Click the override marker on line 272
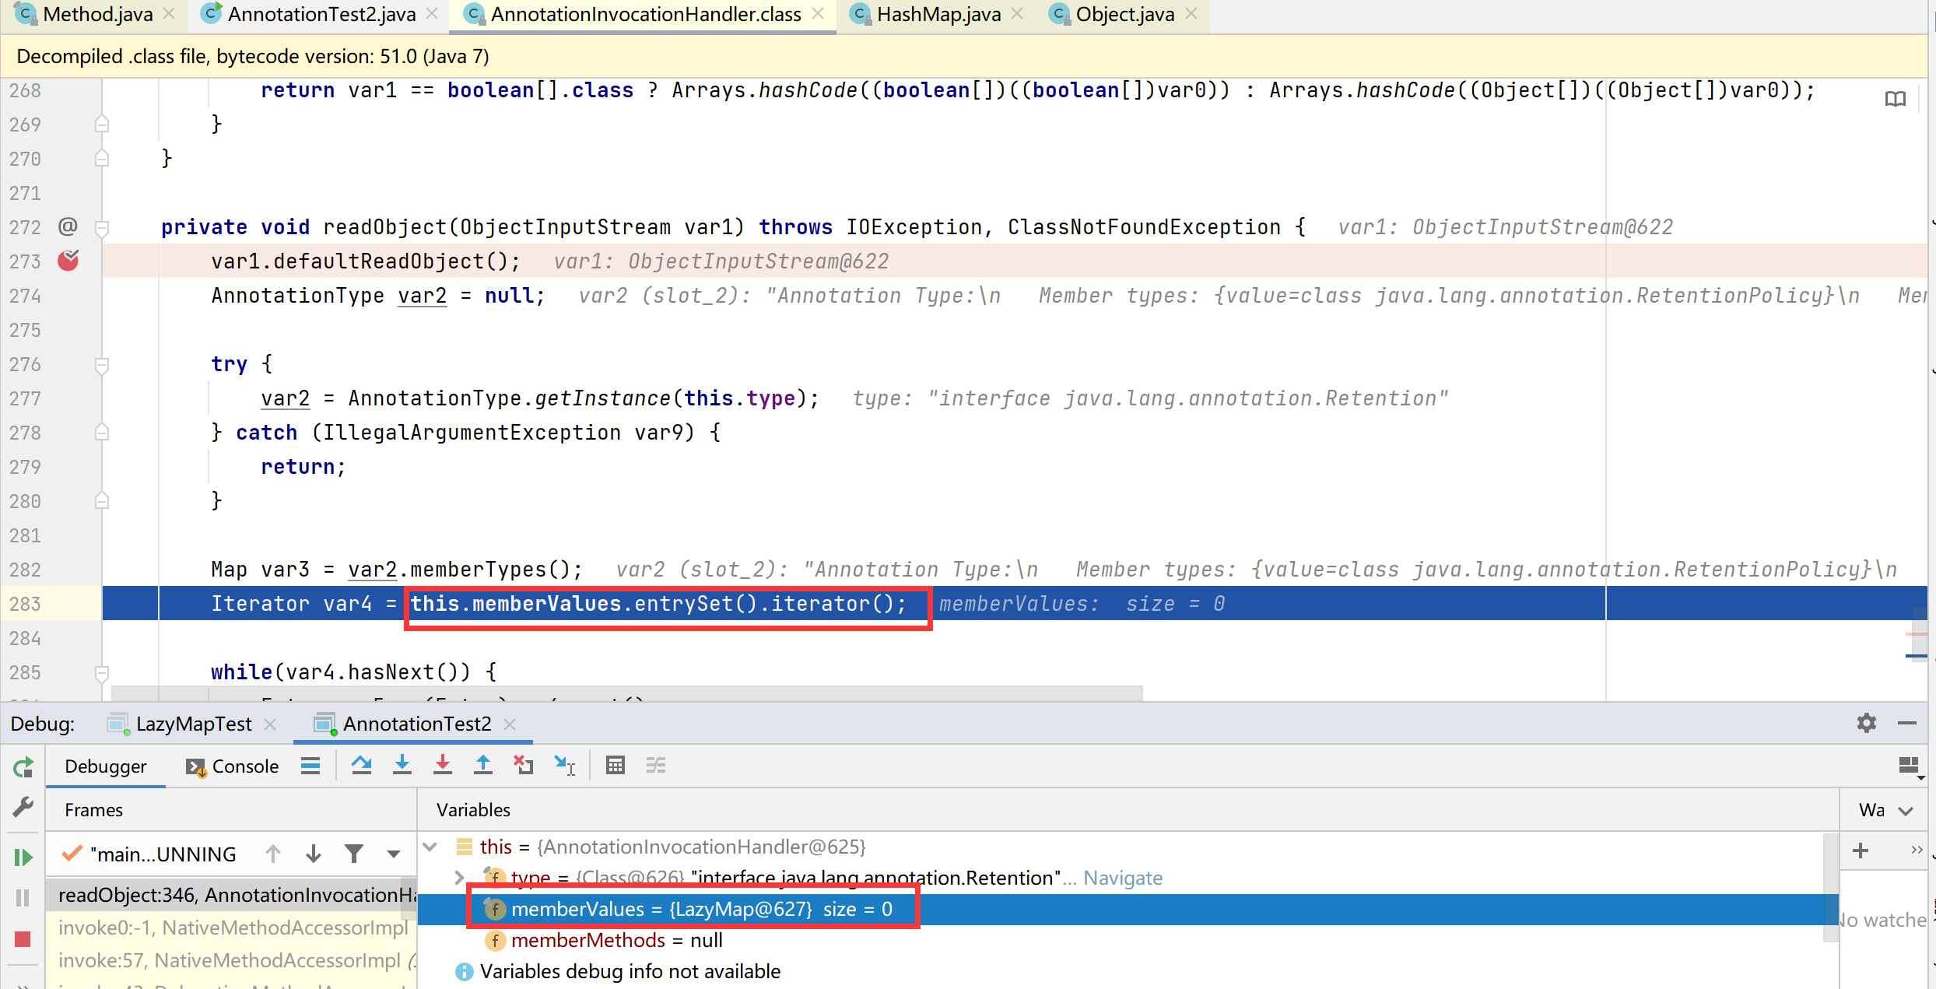The image size is (1936, 989). click(68, 226)
